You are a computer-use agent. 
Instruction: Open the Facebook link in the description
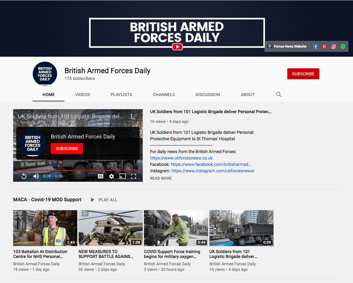click(x=211, y=164)
